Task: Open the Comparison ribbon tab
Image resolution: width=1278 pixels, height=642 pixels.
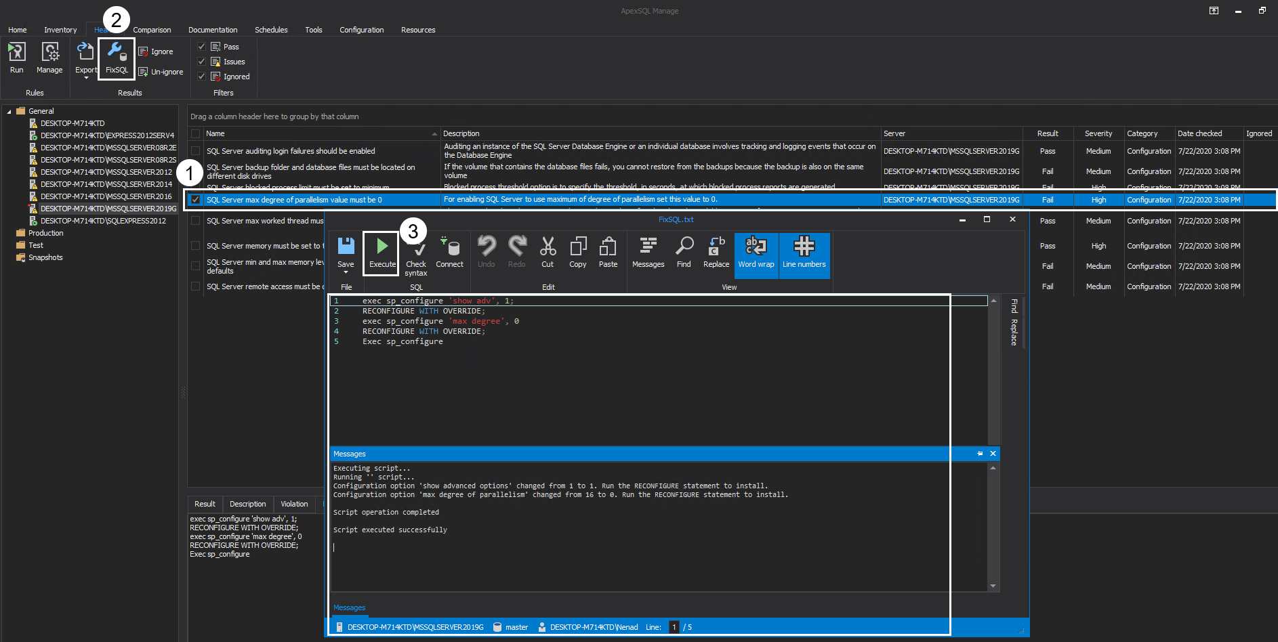Action: point(152,30)
